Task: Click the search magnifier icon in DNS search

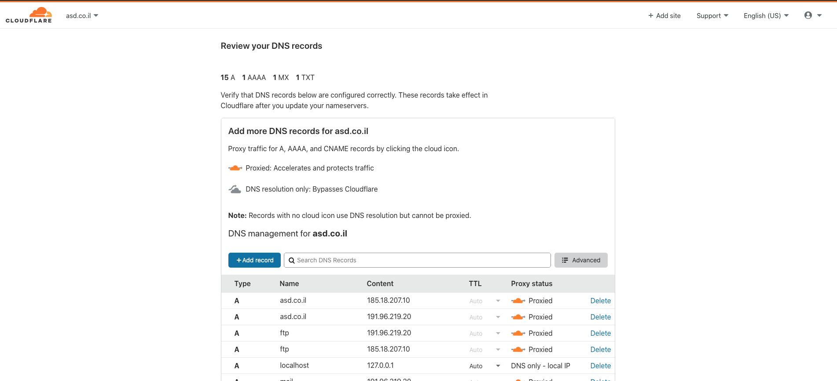Action: (291, 261)
